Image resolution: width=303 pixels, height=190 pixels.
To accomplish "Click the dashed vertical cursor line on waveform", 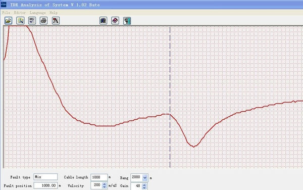I will pos(170,97).
